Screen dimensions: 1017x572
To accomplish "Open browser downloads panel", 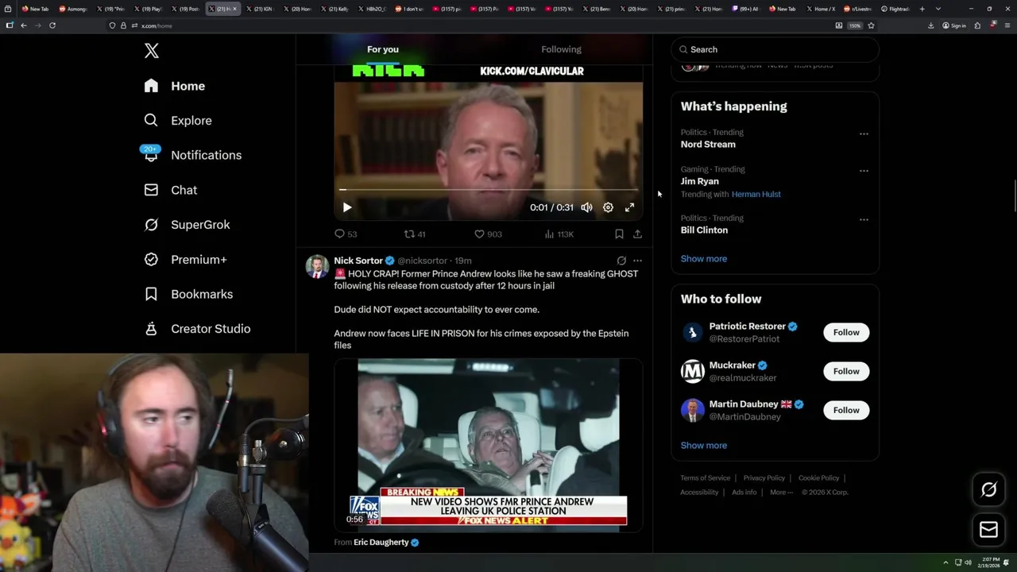I will pos(930,25).
